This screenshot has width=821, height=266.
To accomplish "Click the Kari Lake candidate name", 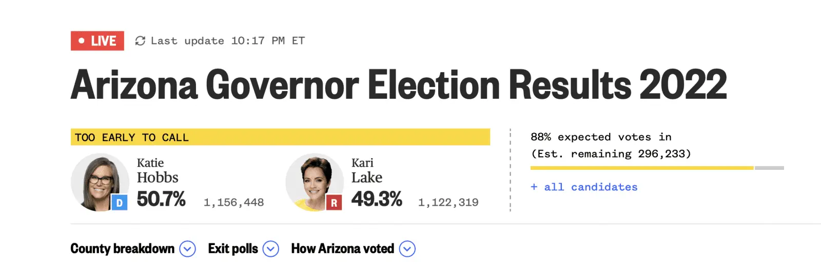I will 366,171.
